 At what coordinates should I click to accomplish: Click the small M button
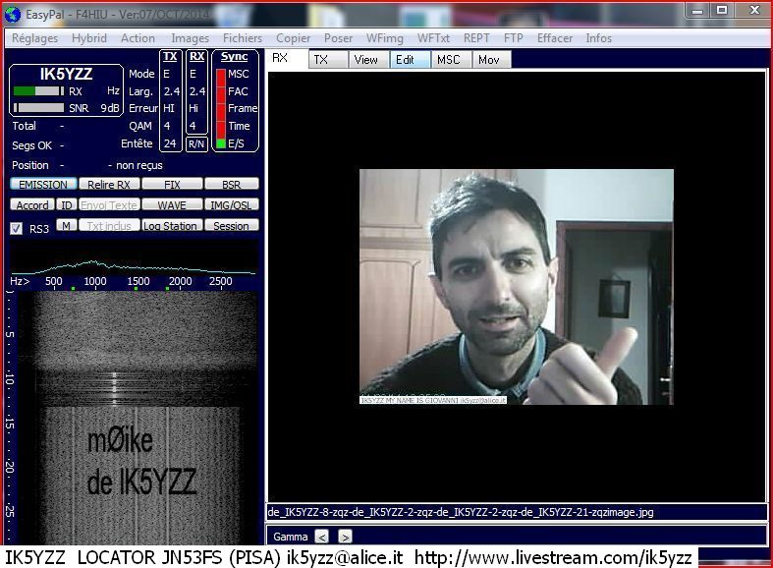(65, 226)
